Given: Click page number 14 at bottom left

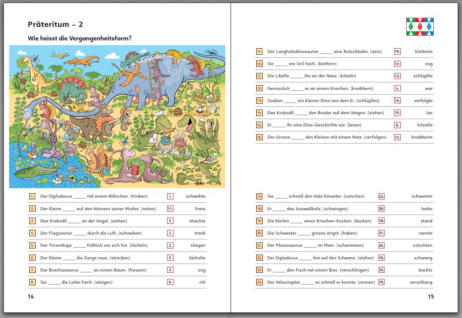Looking at the screenshot, I should point(30,297).
